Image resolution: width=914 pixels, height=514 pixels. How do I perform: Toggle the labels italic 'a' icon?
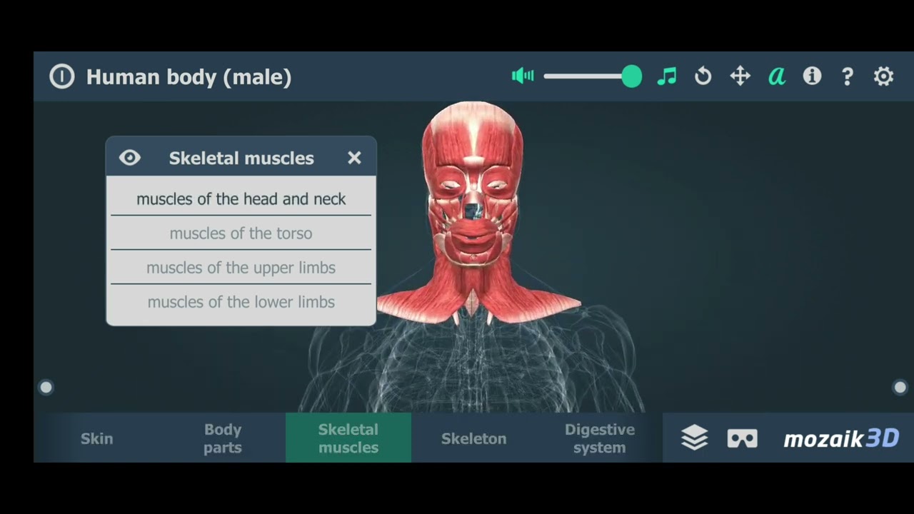click(777, 76)
